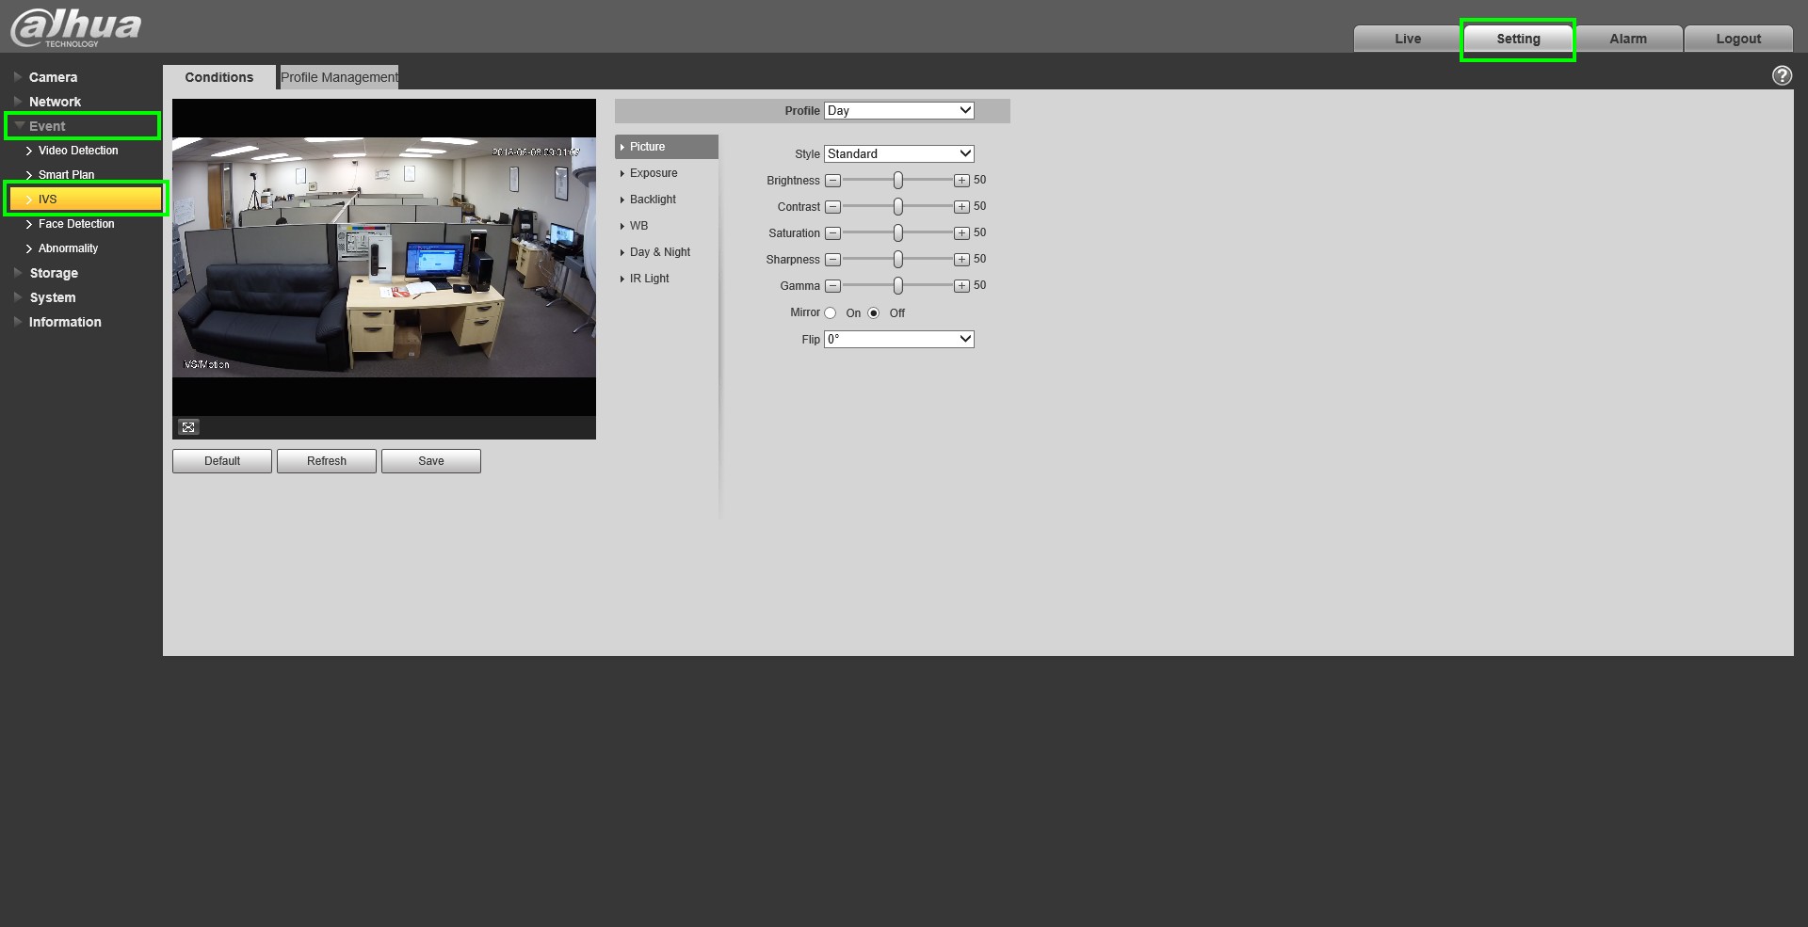
Task: Open Abnormality under Event
Action: click(x=68, y=248)
